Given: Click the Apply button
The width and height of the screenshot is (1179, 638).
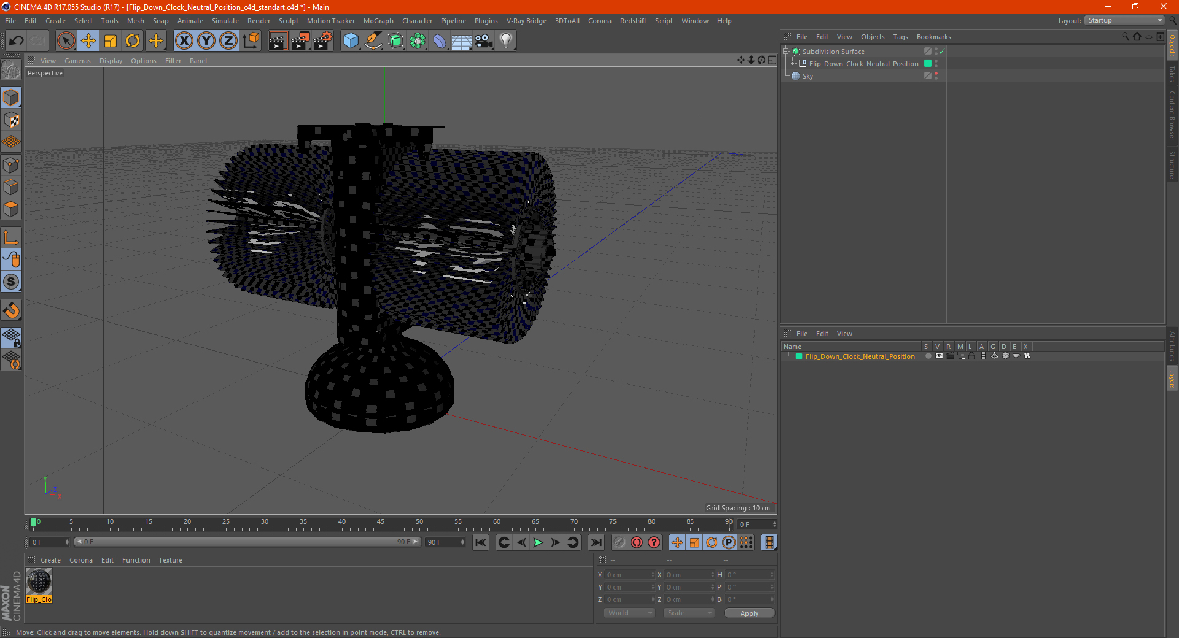Looking at the screenshot, I should pos(749,613).
